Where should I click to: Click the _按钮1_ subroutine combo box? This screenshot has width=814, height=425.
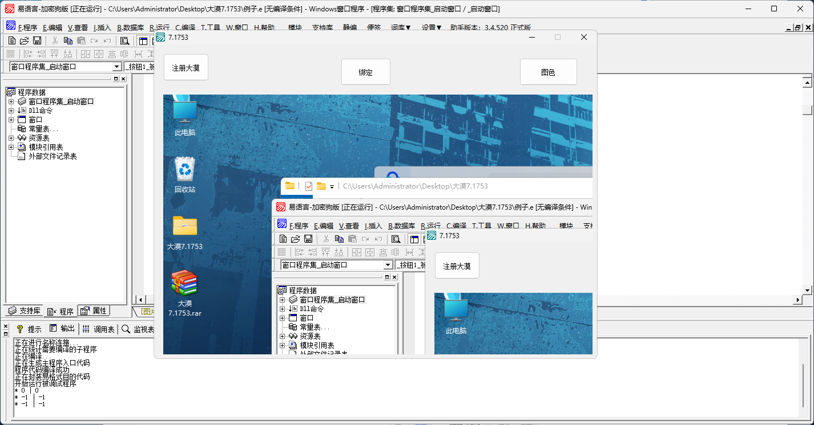tap(139, 67)
